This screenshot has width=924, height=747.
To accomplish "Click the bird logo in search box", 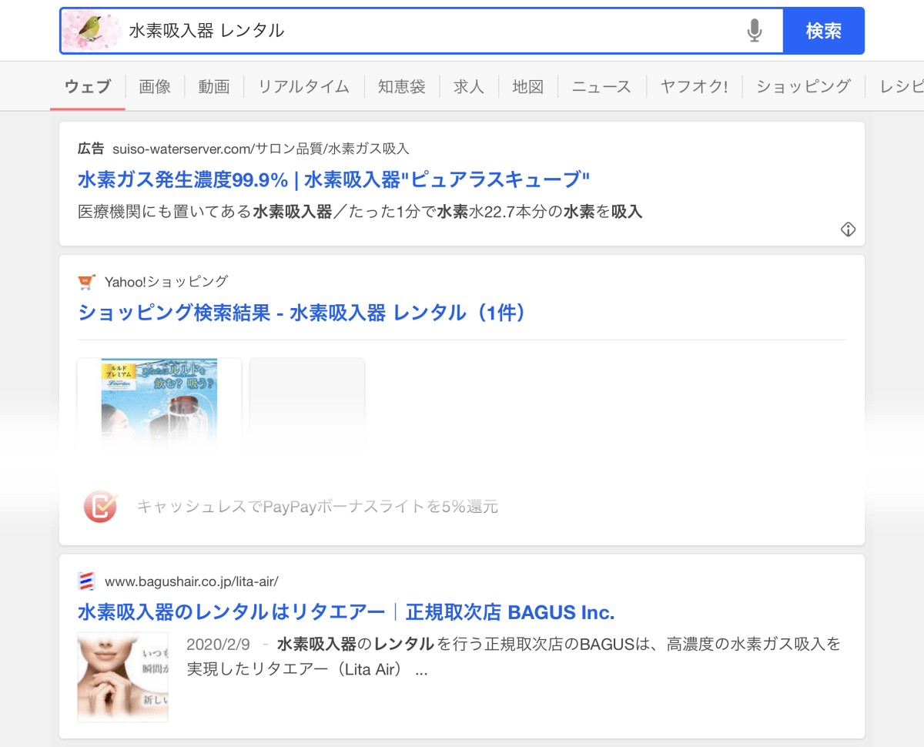I will [92, 31].
